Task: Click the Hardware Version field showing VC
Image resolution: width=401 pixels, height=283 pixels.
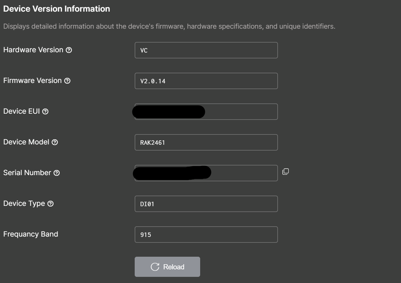Action: pos(206,50)
